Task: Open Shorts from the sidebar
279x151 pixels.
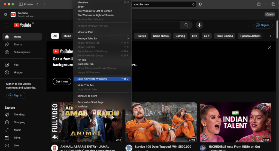Action: pyautogui.click(x=18, y=45)
